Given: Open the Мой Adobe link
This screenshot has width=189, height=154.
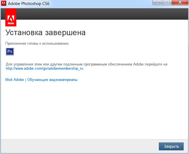Looking at the screenshot, I should click(x=15, y=80).
